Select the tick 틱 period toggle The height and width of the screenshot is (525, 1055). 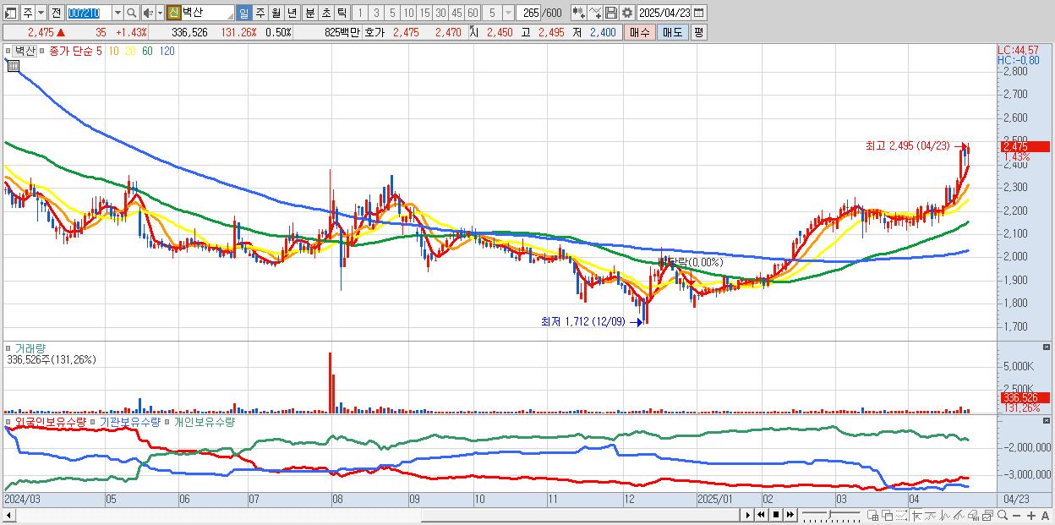pyautogui.click(x=342, y=13)
